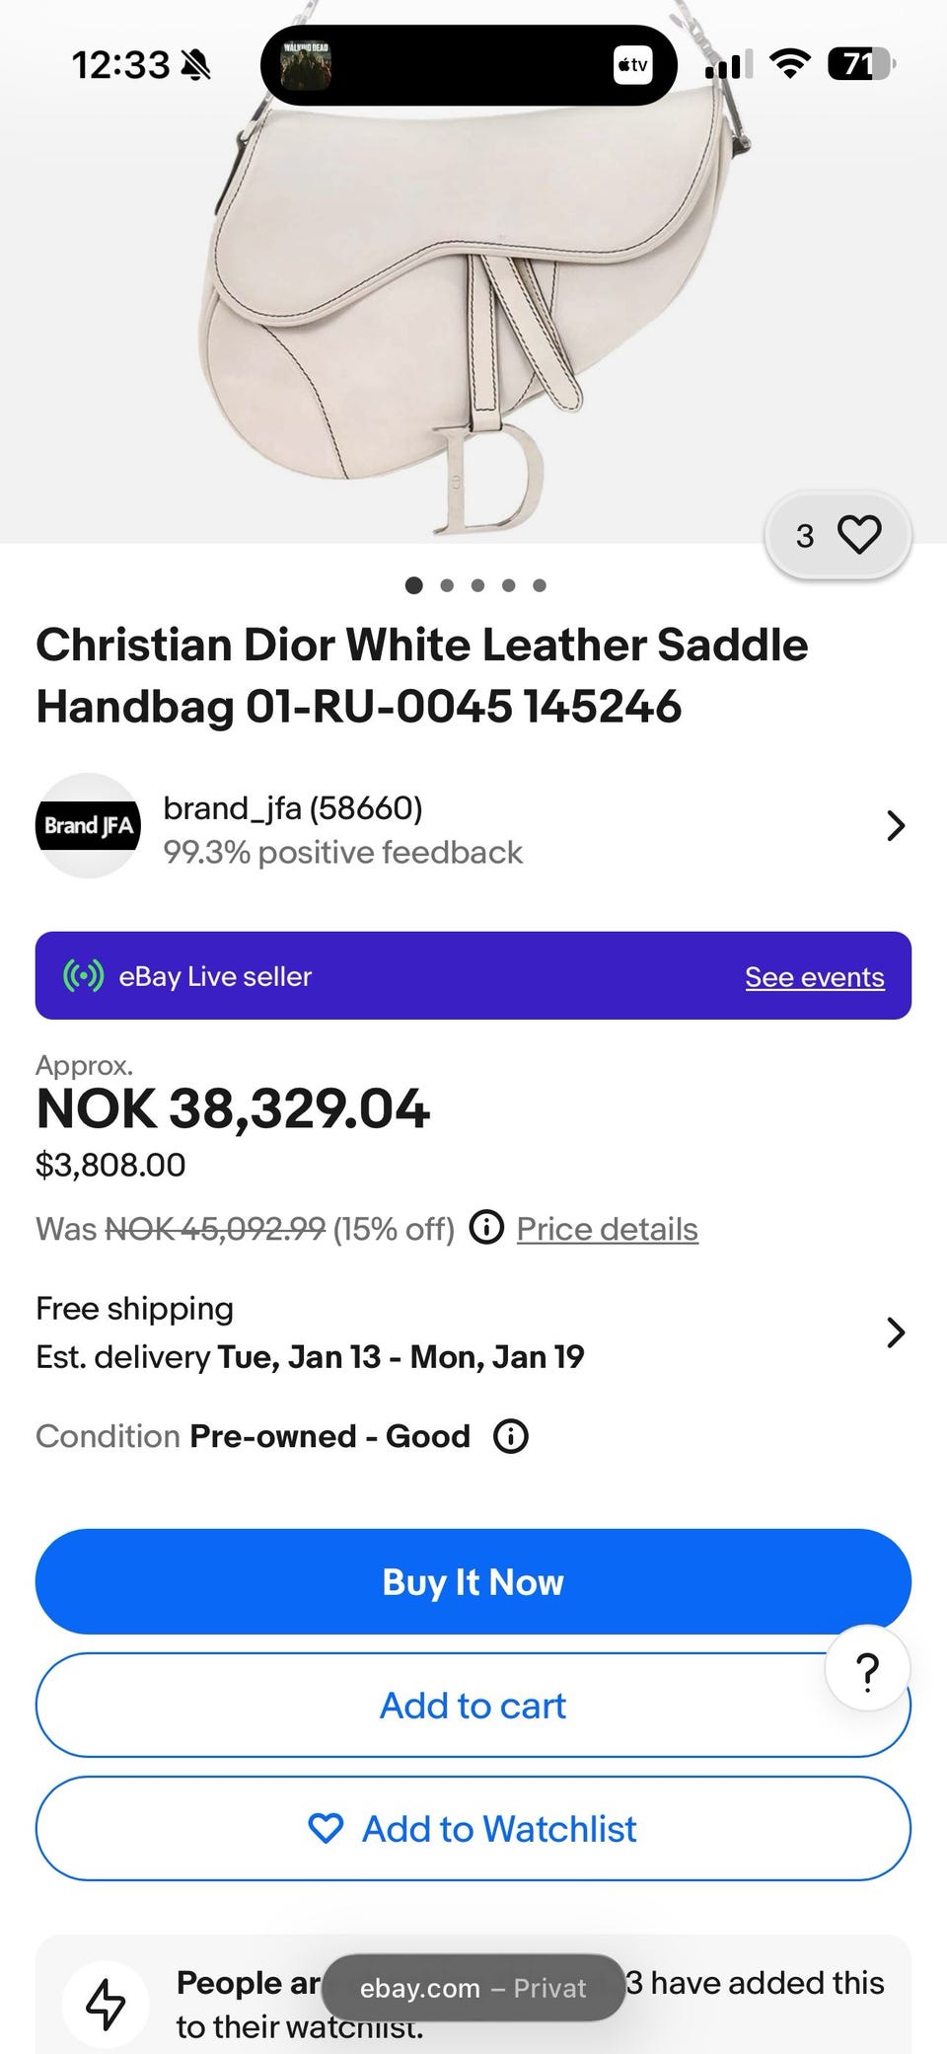Tap the eBay Live broadcast icon
The height and width of the screenshot is (2054, 947).
[x=84, y=976]
